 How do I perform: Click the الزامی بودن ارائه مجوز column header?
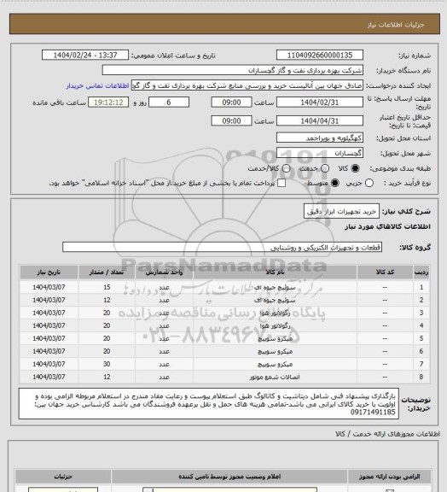(x=389, y=477)
